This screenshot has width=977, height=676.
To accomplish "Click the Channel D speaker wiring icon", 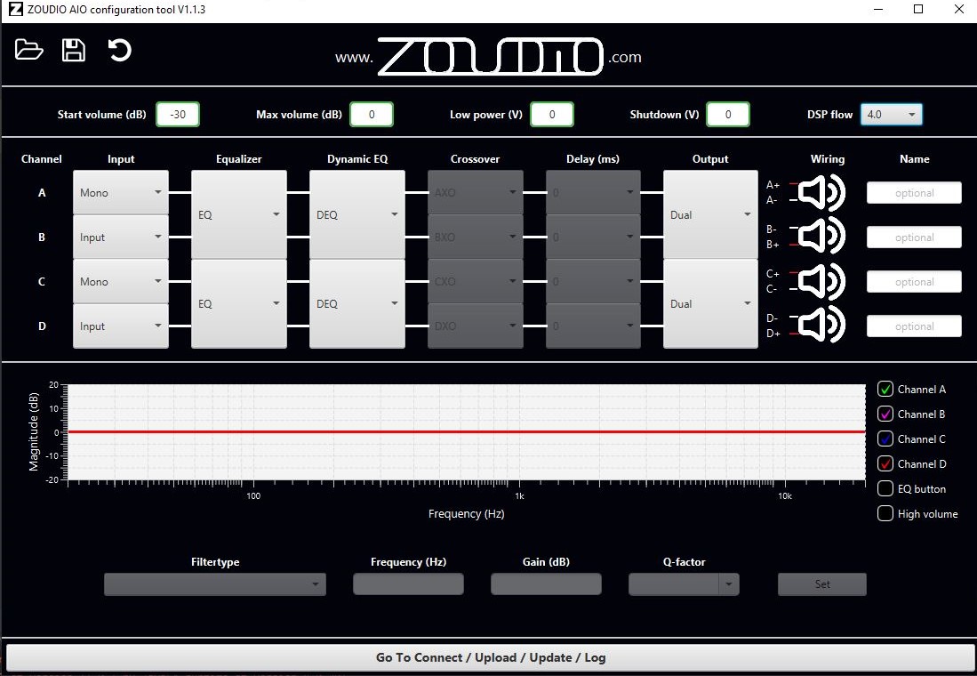I will 821,325.
